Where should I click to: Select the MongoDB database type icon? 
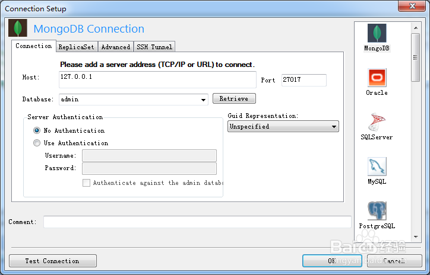pyautogui.click(x=377, y=33)
